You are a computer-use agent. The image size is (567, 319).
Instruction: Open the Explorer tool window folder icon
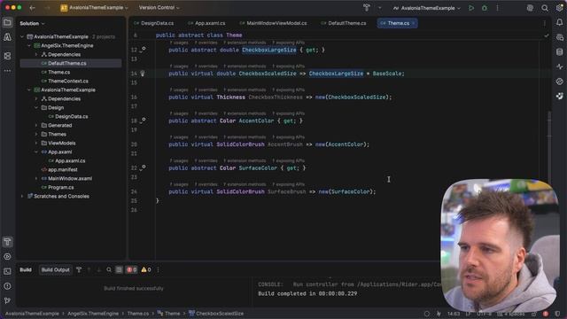click(7, 22)
